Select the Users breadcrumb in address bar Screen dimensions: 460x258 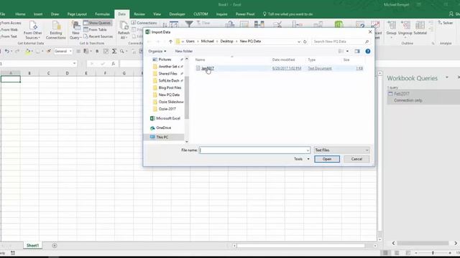tap(190, 42)
